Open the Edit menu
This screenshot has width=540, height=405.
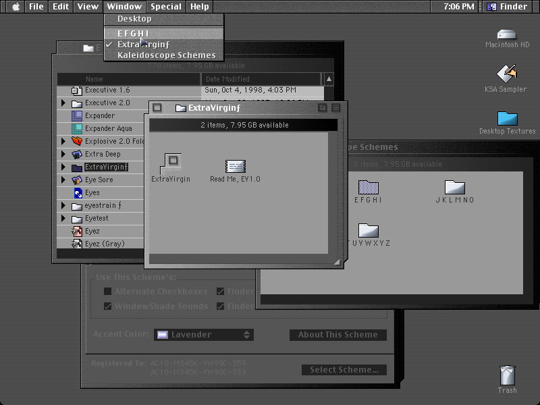coord(61,7)
